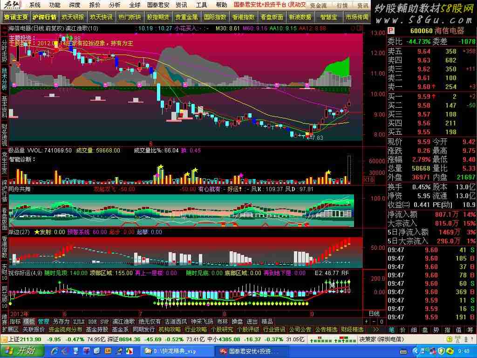Click the >> arrows after 财经精选

[x=376, y=330]
